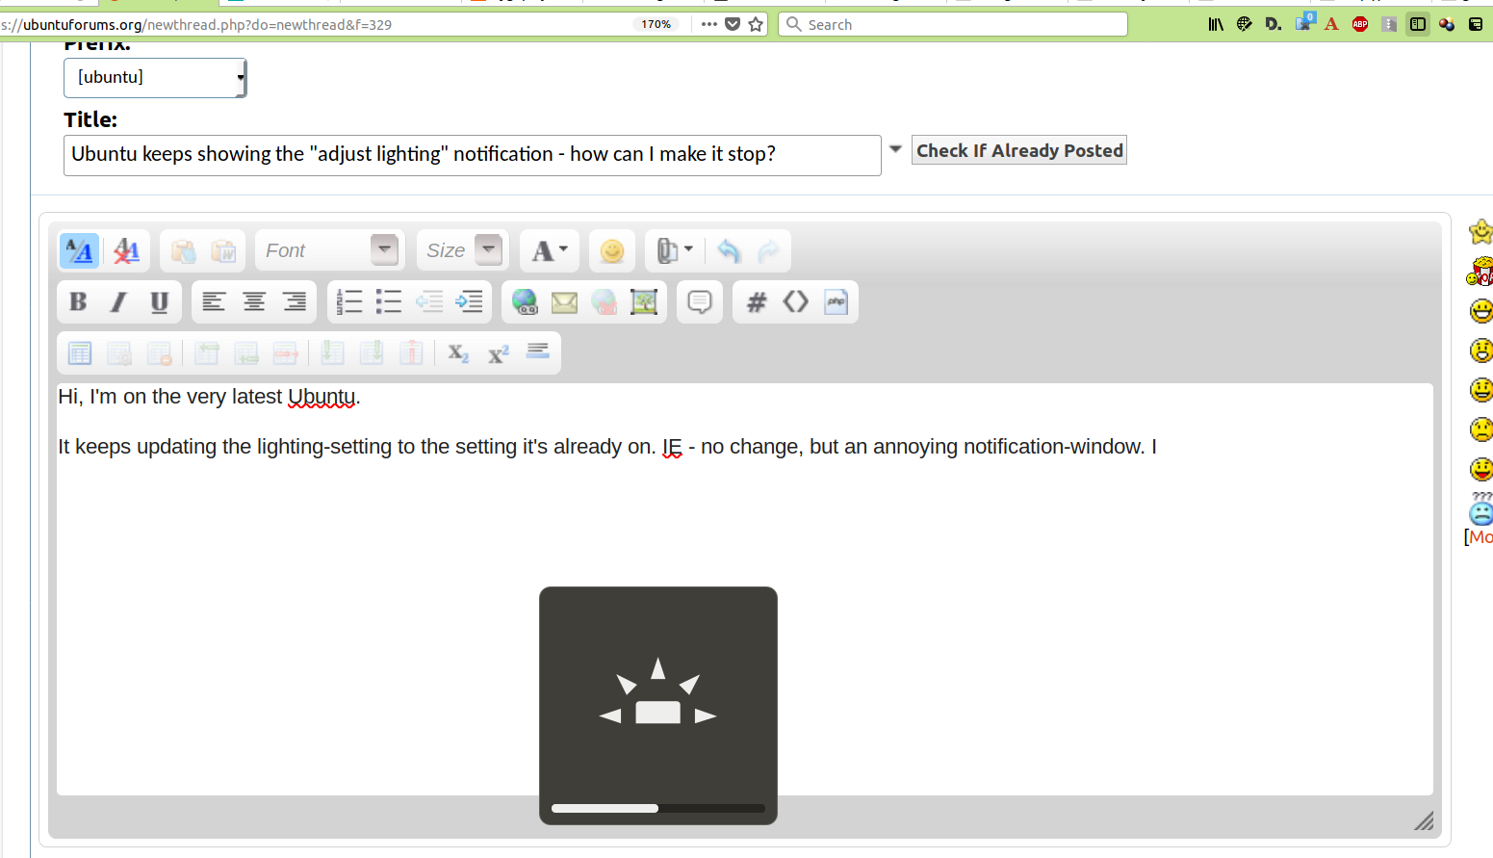1493x858 pixels.
Task: Click the Insert Image icon
Action: pyautogui.click(x=644, y=302)
